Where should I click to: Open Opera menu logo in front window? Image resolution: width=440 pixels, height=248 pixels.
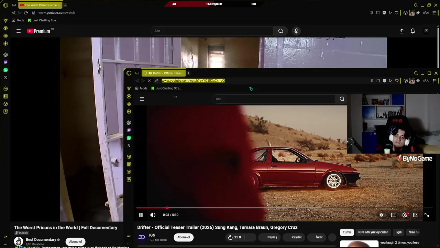(129, 73)
